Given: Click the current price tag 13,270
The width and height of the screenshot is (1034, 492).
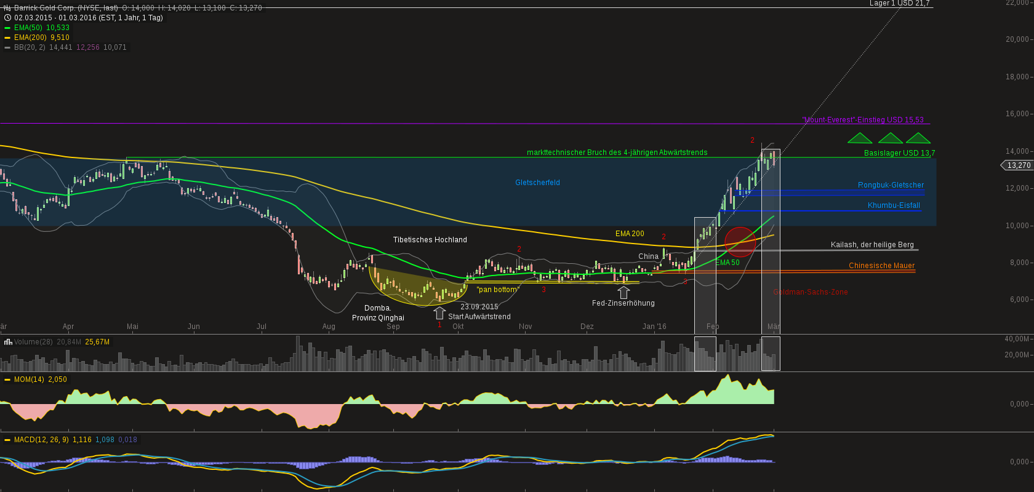Looking at the screenshot, I should [x=1017, y=165].
